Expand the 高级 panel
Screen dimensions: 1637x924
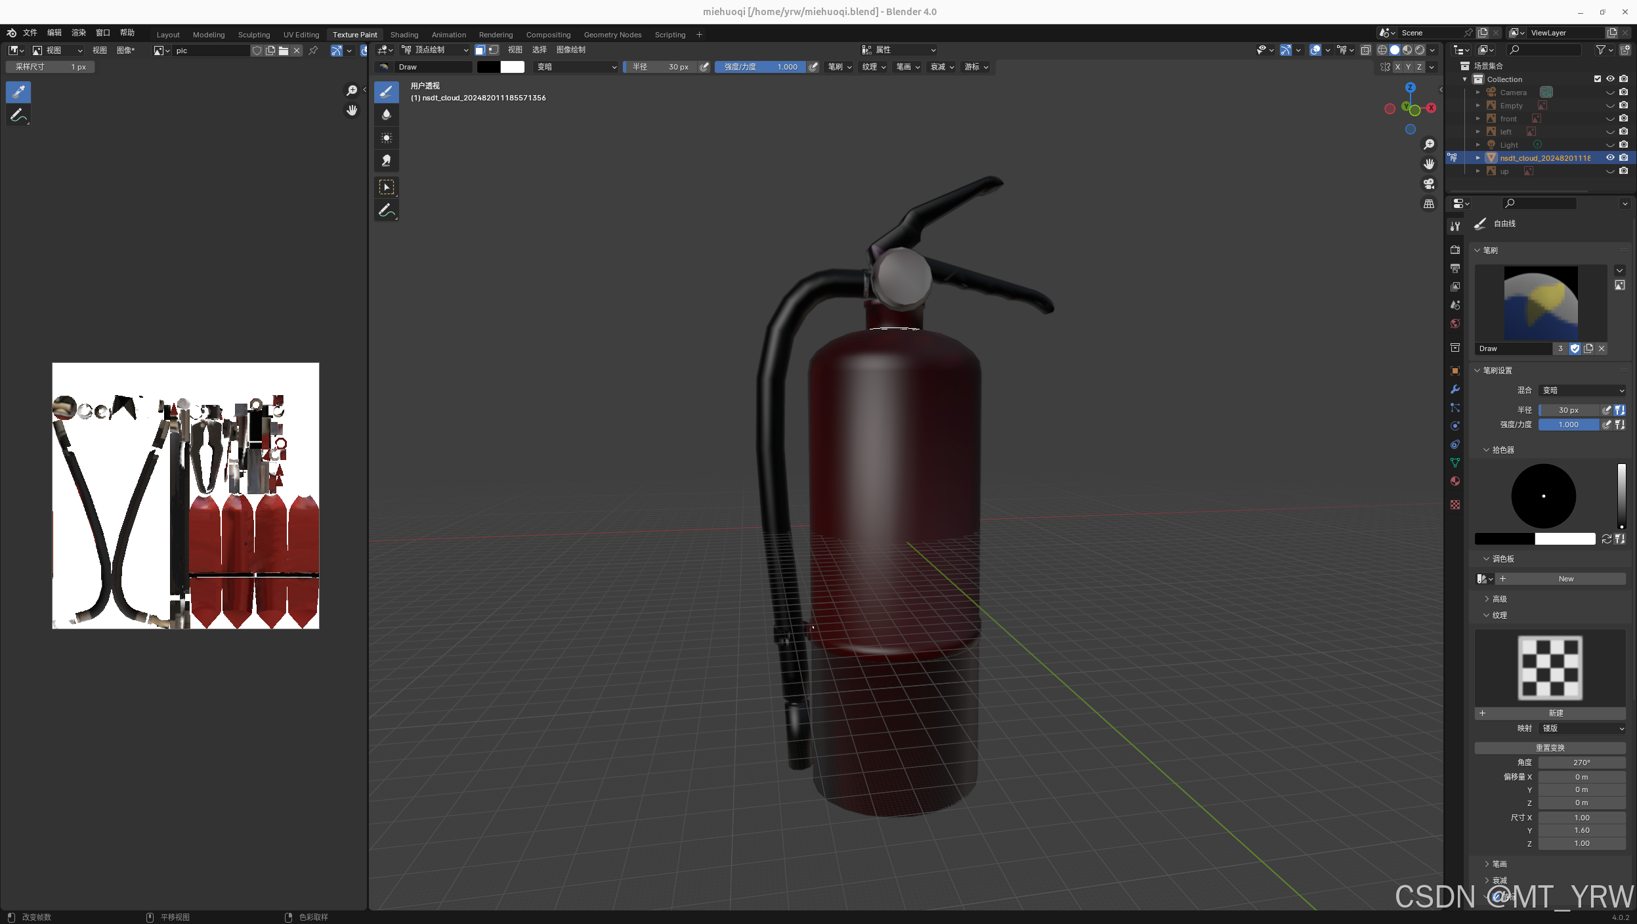[1499, 599]
